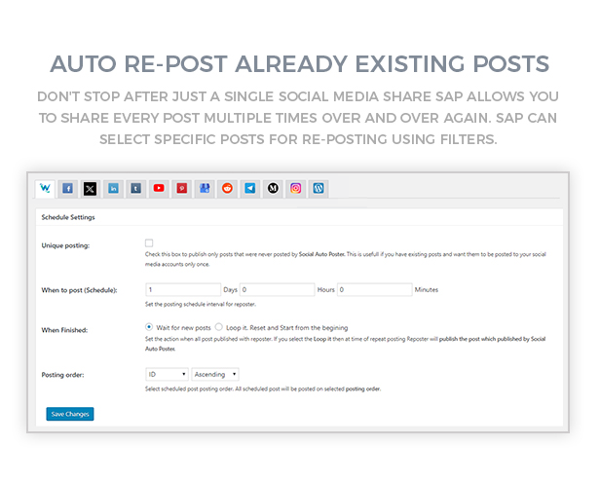This screenshot has height=482, width=600.
Task: Enable the Unique posting checkbox
Action: 149,242
